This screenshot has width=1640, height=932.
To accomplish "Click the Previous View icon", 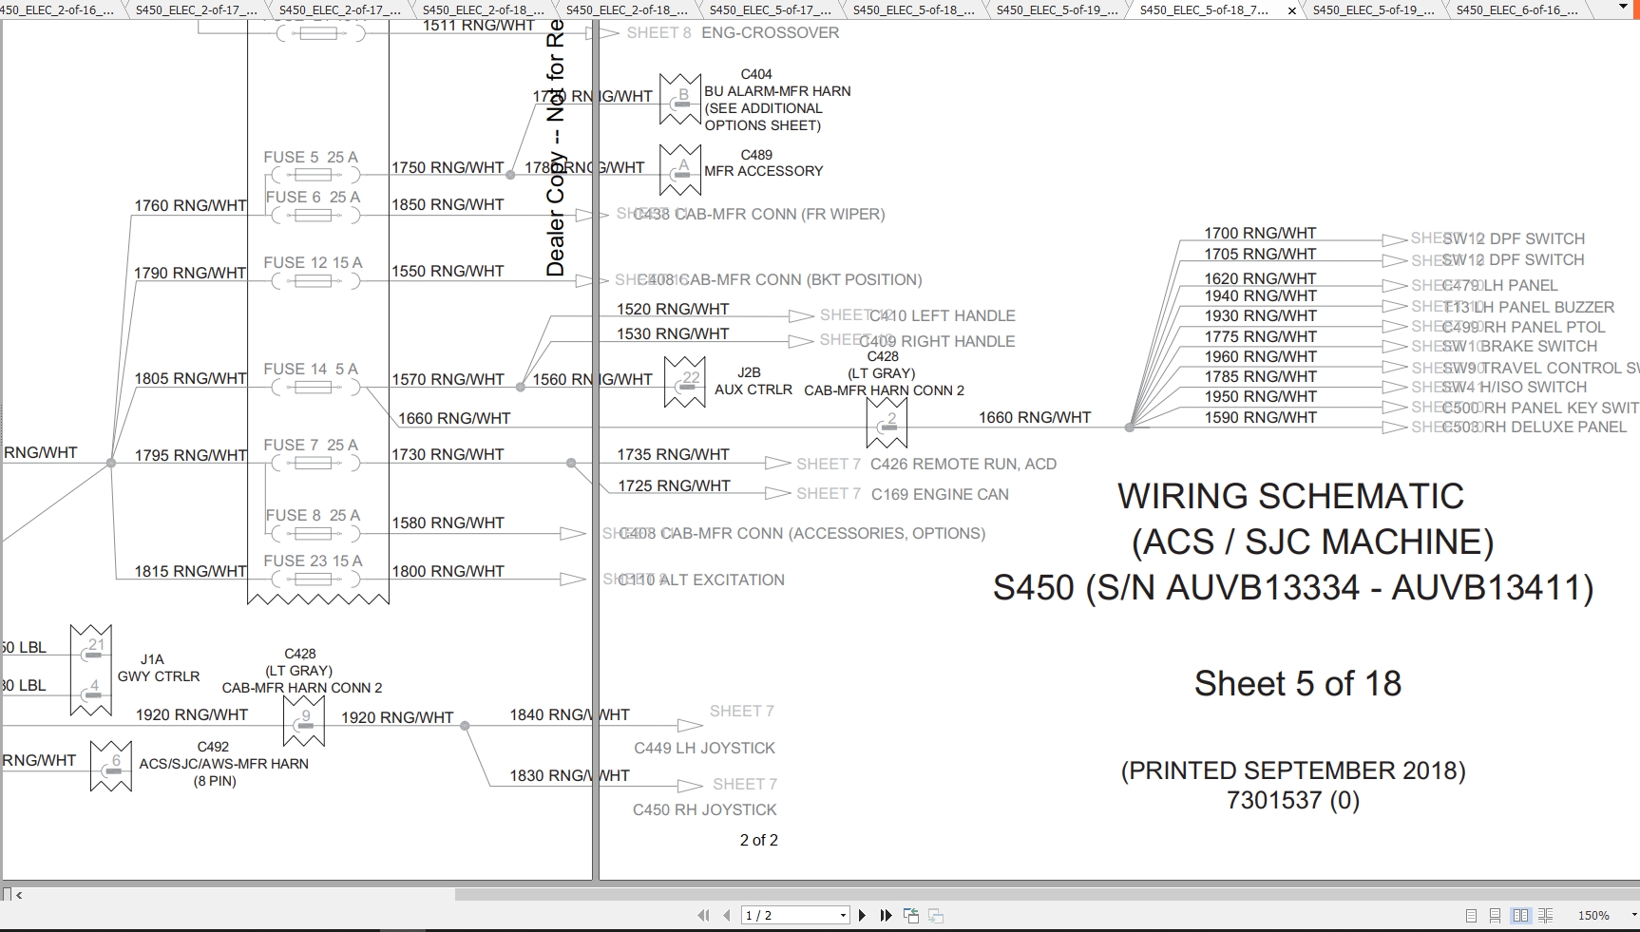I will click(911, 915).
